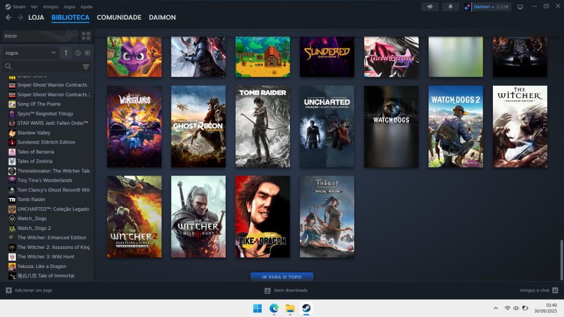Click the collections grid view icon
Image resolution: width=564 pixels, height=317 pixels.
tap(86, 36)
